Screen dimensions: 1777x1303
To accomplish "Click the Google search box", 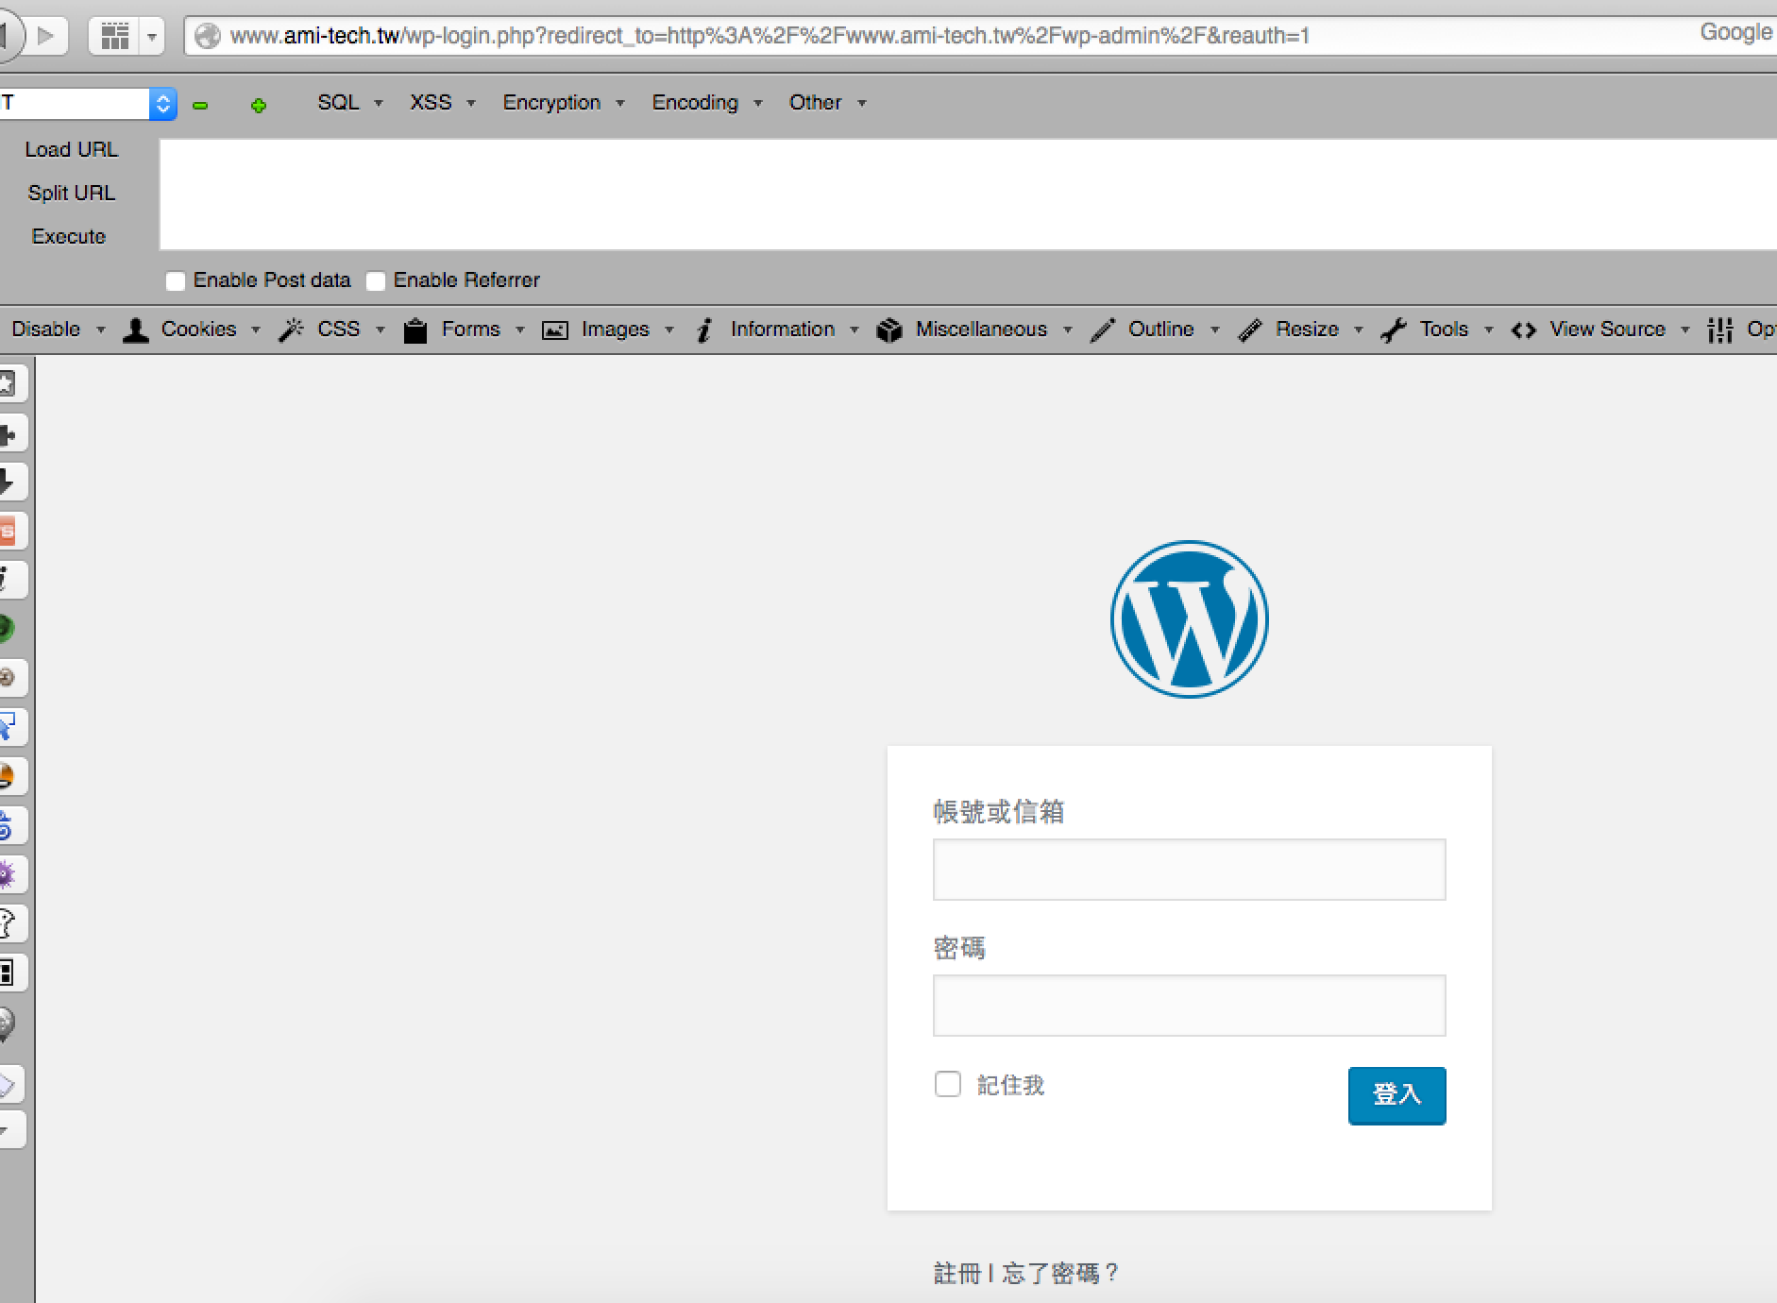I will [1735, 34].
